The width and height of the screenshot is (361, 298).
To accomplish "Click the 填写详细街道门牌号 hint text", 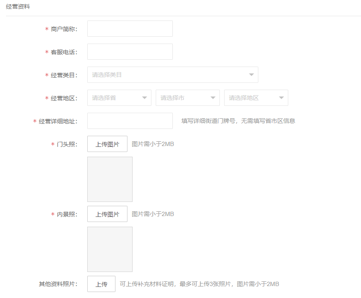I will 238,121.
